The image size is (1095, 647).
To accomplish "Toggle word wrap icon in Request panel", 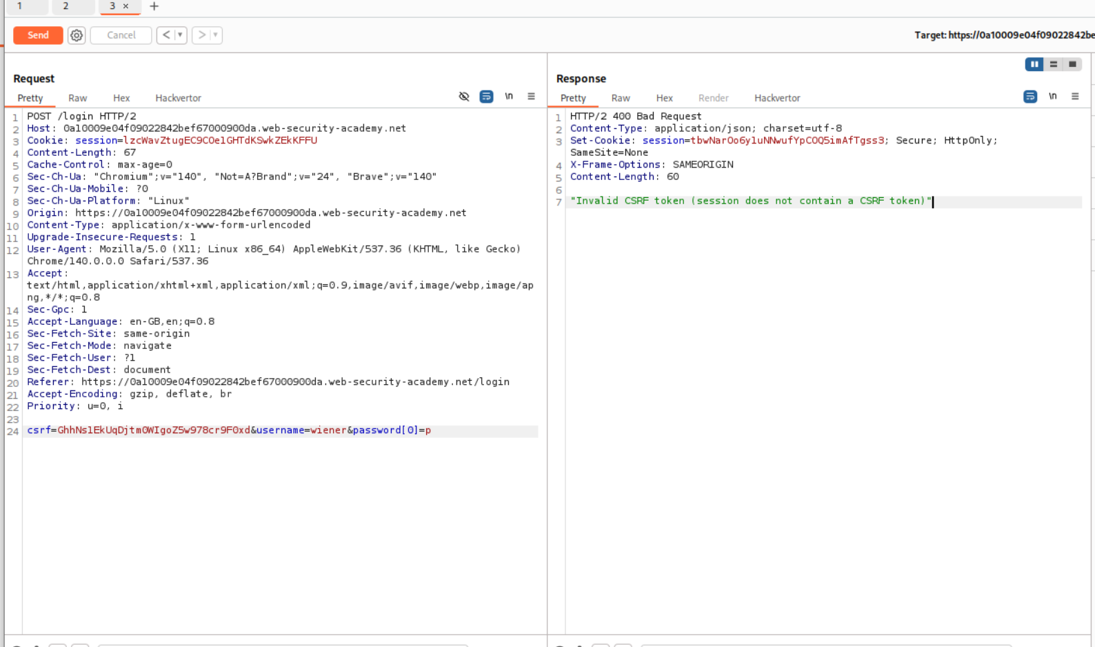I will point(486,97).
